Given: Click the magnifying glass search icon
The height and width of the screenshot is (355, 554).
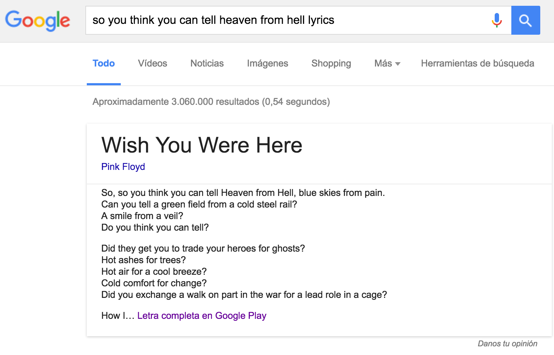Looking at the screenshot, I should coord(525,20).
